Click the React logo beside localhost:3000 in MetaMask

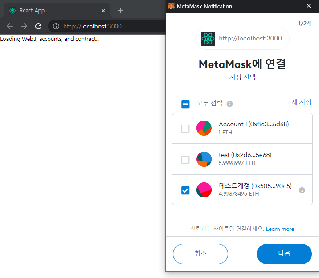click(x=208, y=39)
